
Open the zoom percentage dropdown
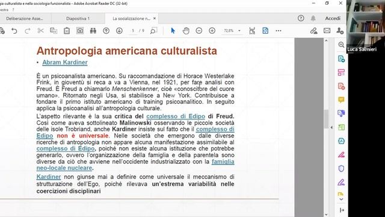(239, 31)
